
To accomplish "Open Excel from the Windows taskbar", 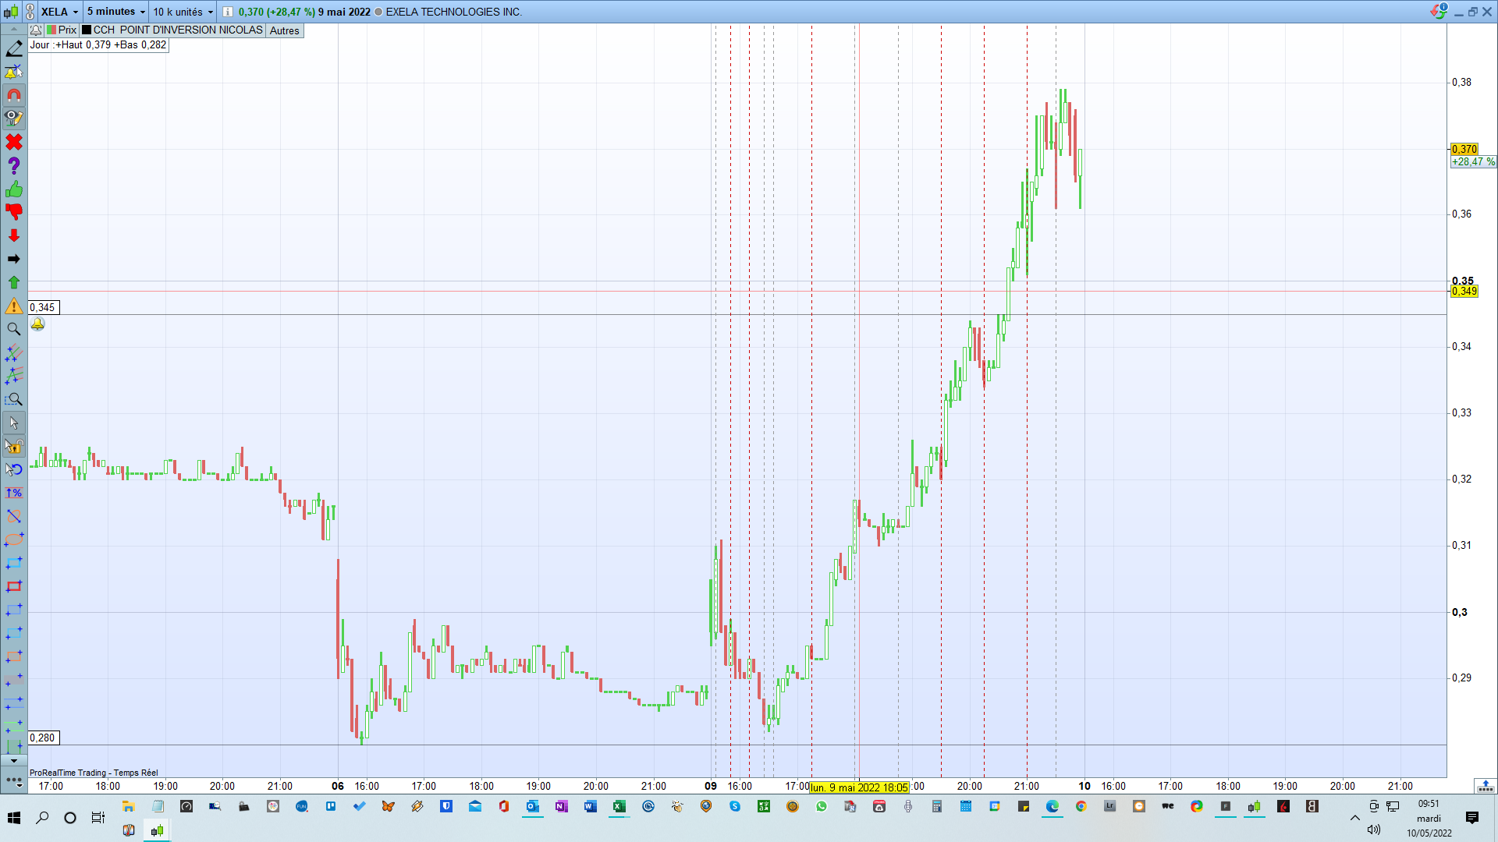I will click(x=619, y=807).
